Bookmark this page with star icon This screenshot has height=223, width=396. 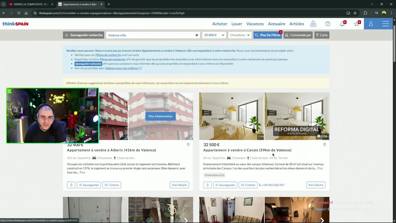point(355,13)
